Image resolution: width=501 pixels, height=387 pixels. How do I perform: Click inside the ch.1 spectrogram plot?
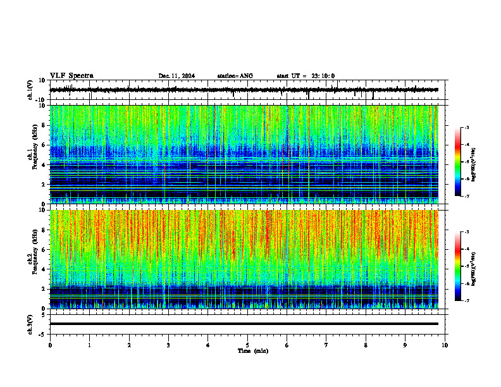244,154
